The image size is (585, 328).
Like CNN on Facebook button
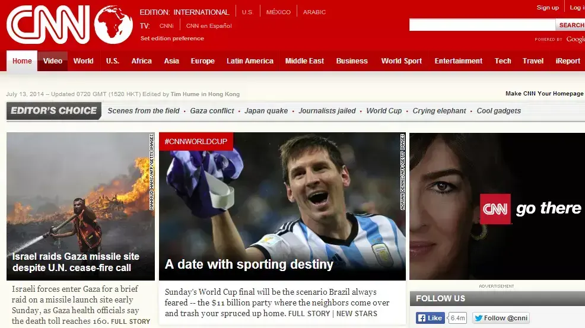click(430, 318)
